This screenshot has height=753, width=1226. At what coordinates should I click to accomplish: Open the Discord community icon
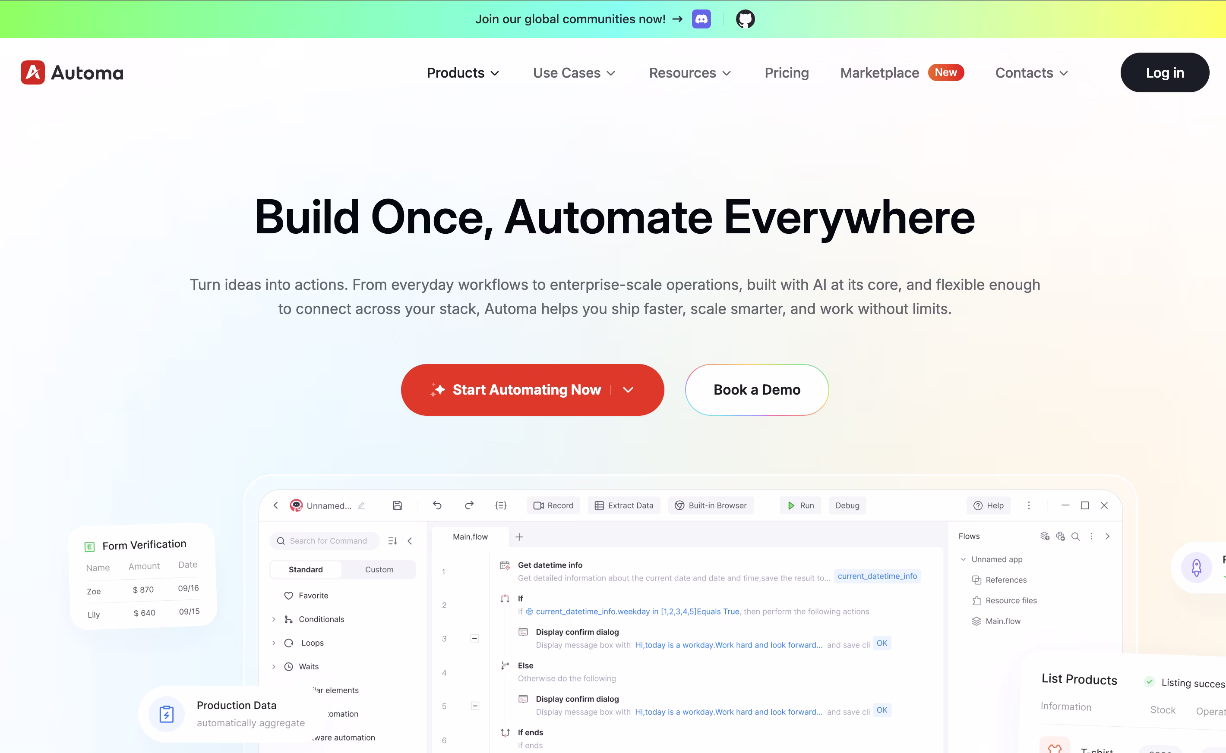click(701, 19)
